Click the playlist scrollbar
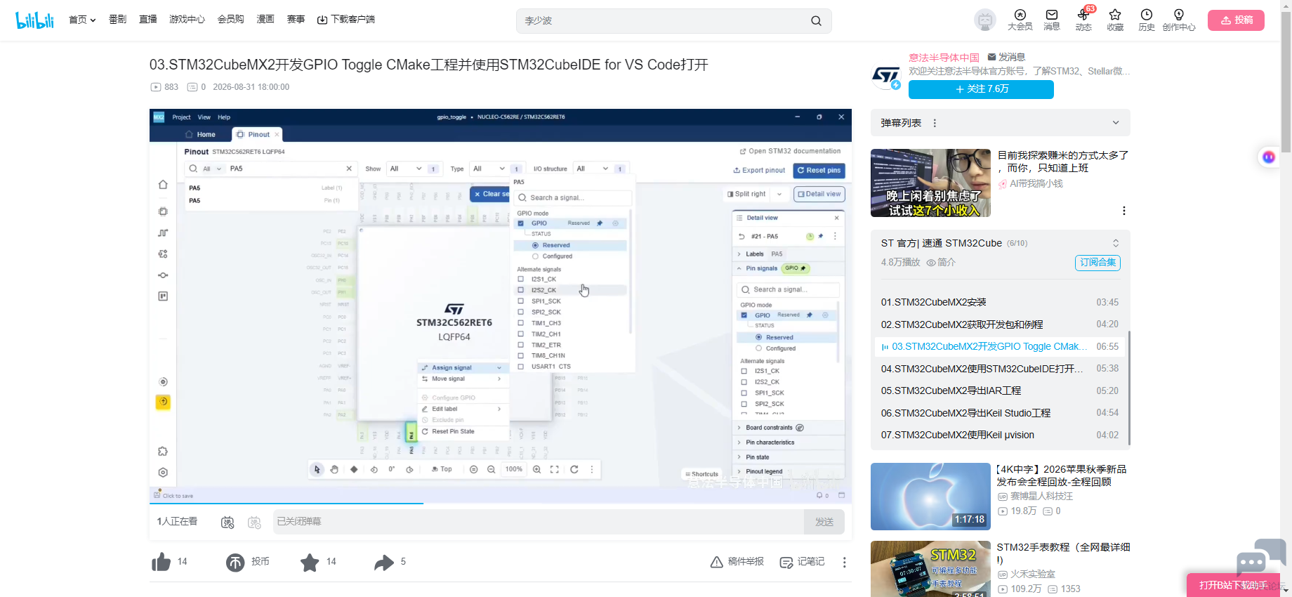 coord(1129,386)
